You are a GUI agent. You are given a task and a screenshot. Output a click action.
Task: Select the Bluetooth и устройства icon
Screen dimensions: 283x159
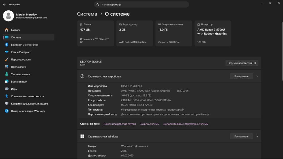(x=7, y=45)
